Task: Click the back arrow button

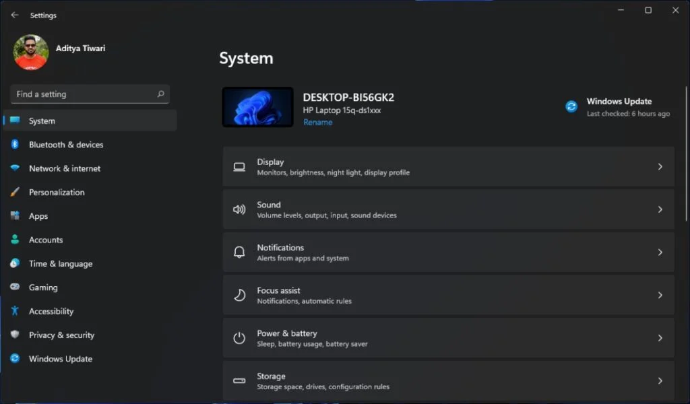Action: pyautogui.click(x=13, y=15)
